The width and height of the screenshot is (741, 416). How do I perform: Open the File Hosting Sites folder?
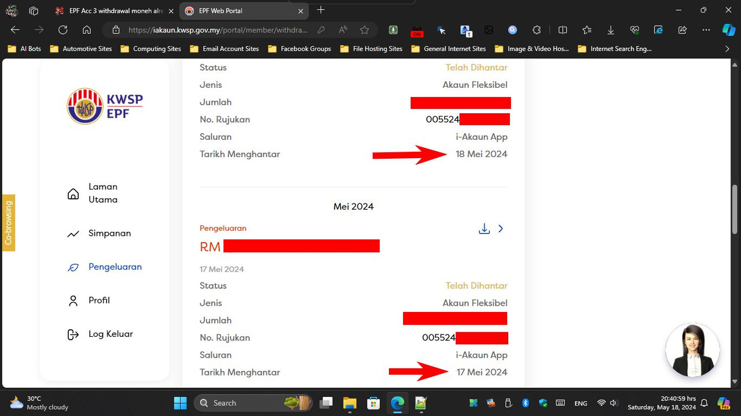(x=371, y=49)
